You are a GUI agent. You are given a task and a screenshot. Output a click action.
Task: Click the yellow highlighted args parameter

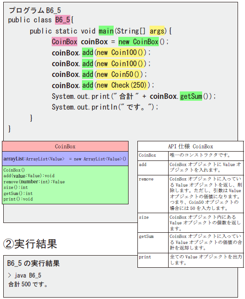click(x=157, y=31)
